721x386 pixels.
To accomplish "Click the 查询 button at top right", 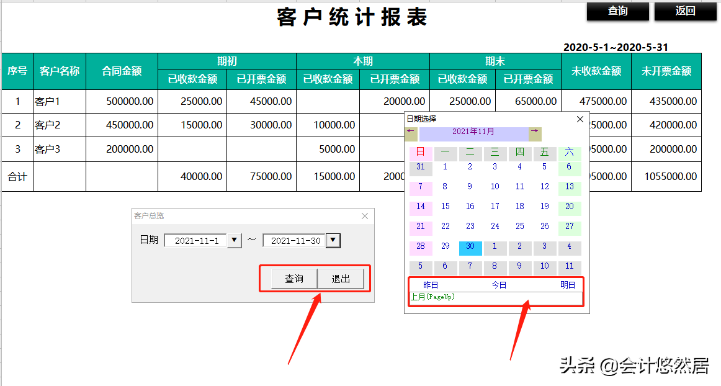I will tap(618, 11).
